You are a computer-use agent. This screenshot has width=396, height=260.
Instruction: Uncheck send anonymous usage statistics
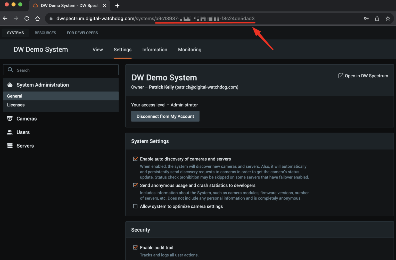tap(135, 185)
